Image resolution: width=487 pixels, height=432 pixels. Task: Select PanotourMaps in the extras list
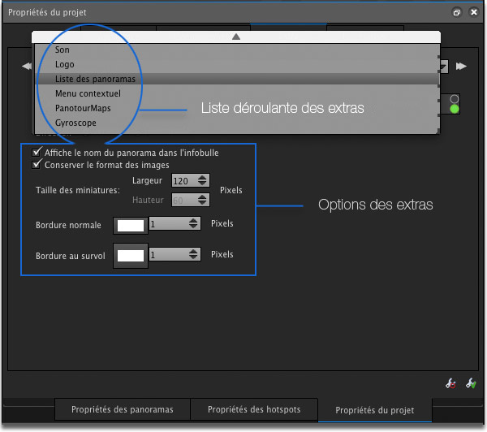237,108
